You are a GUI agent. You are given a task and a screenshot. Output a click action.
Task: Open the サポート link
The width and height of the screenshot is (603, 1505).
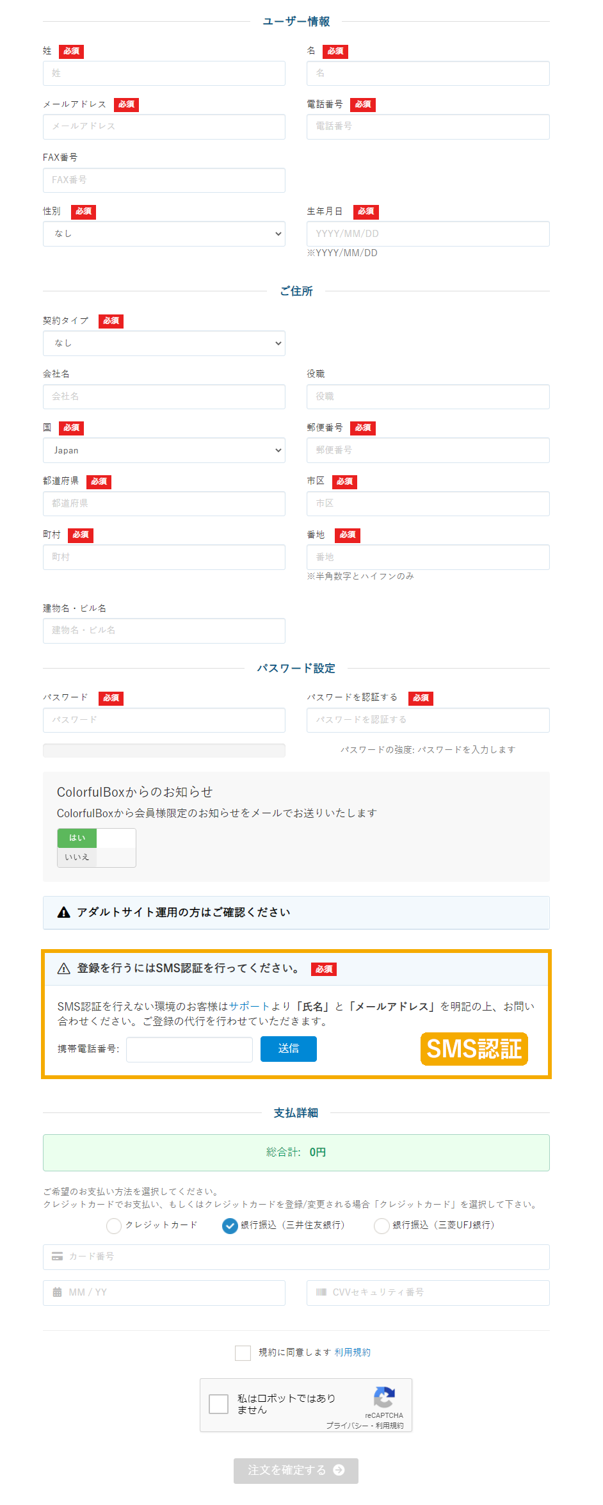tap(249, 1006)
